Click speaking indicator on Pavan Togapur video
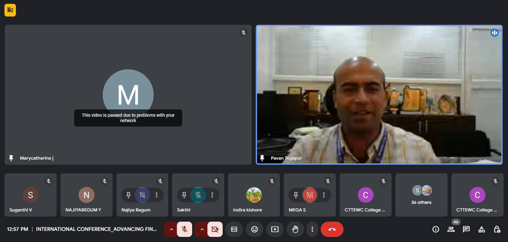 (x=494, y=33)
